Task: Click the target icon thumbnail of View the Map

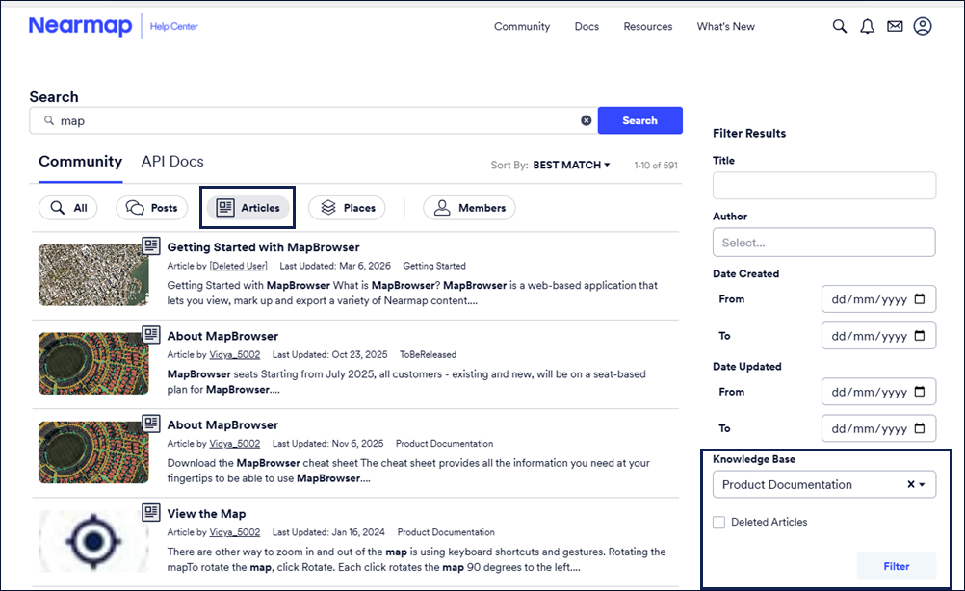Action: click(x=93, y=541)
